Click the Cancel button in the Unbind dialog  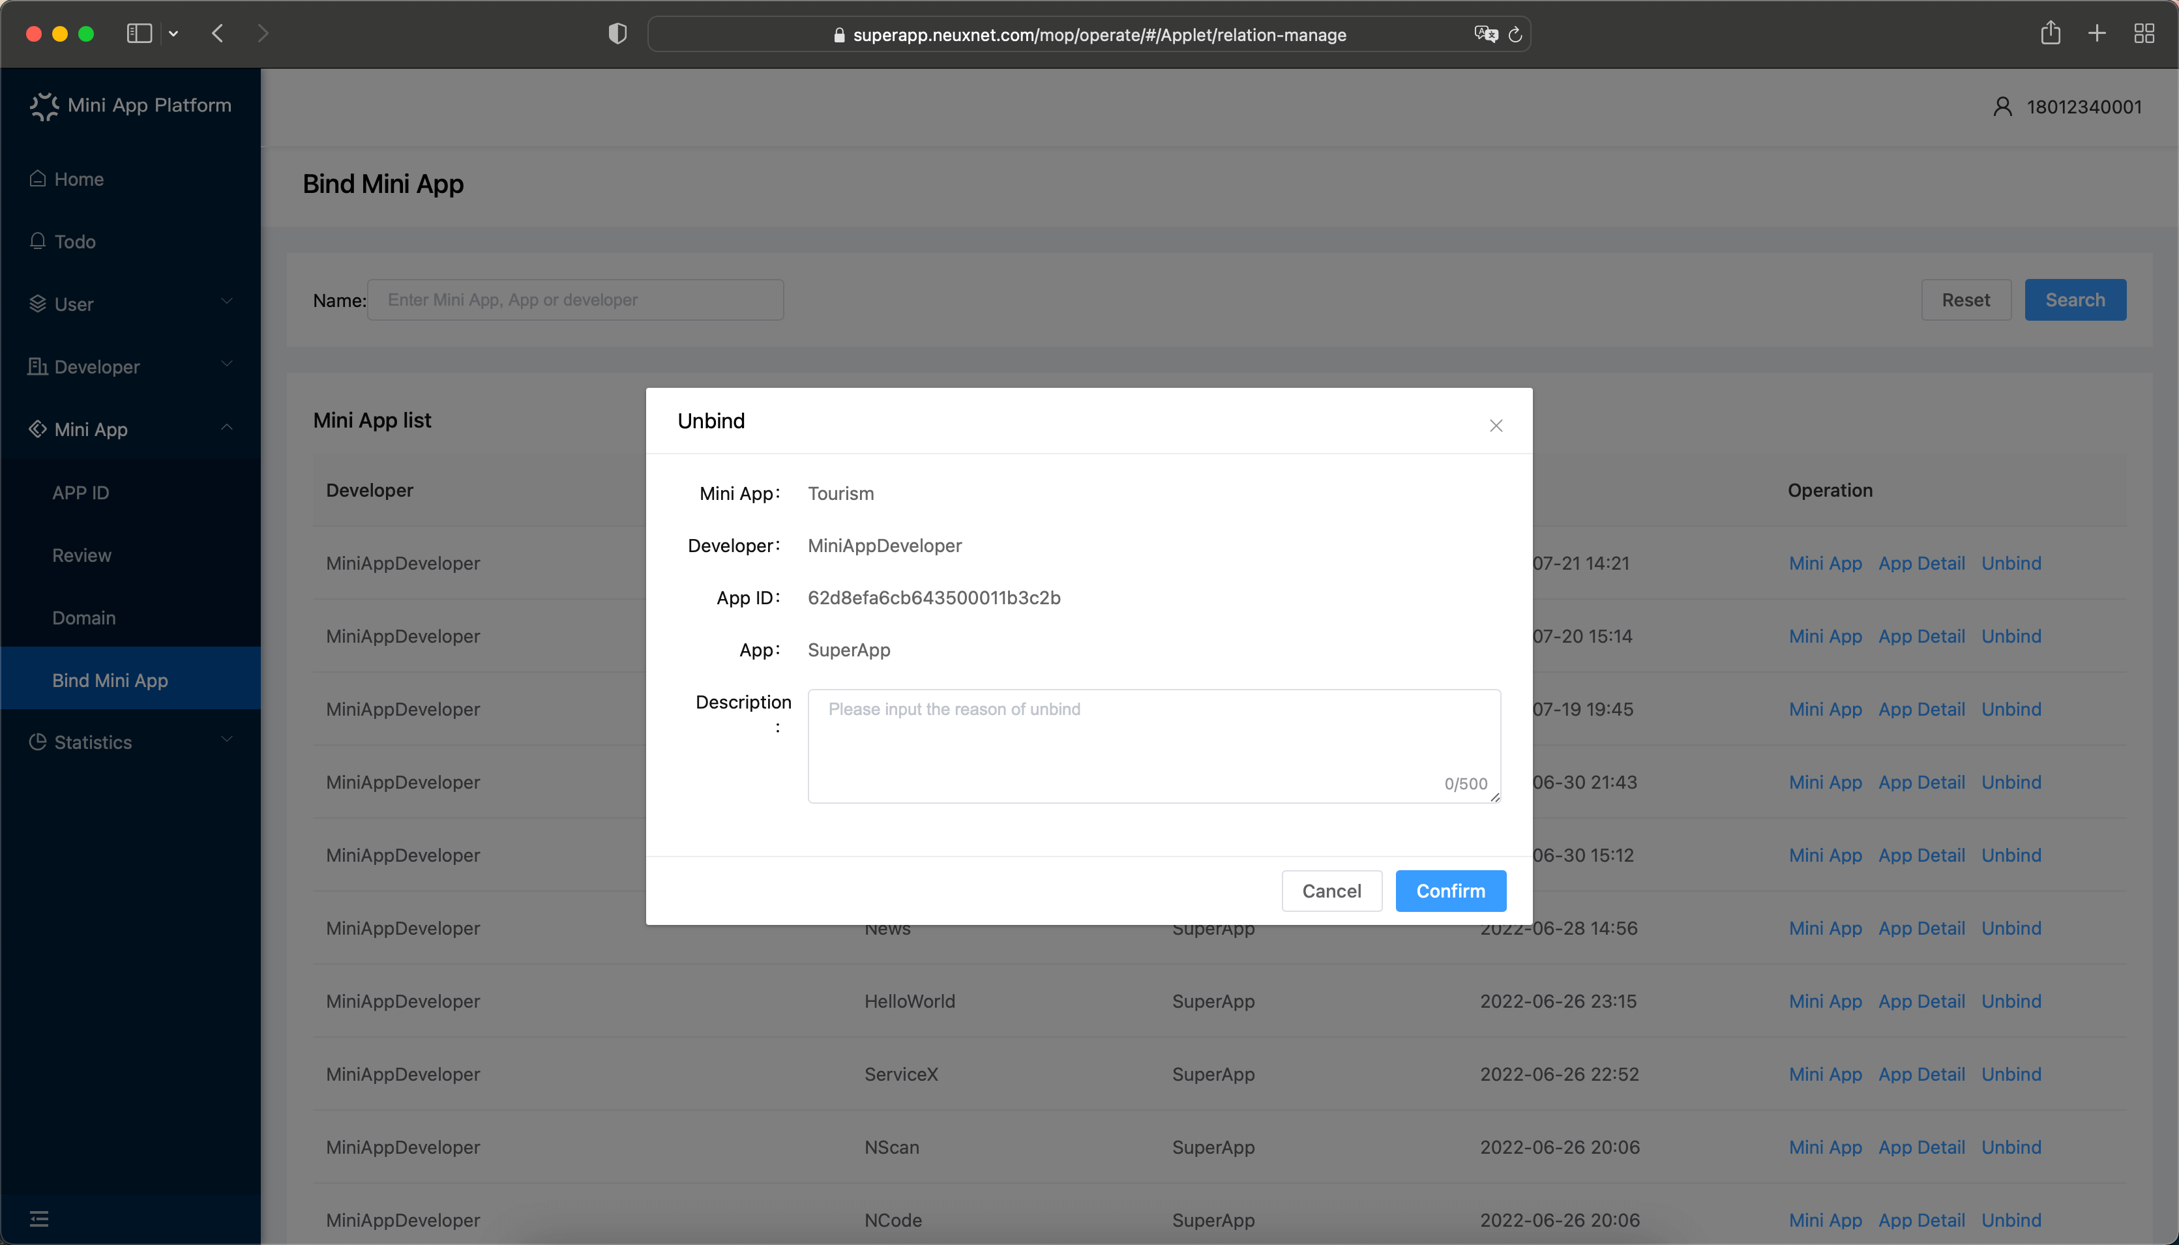(1331, 891)
